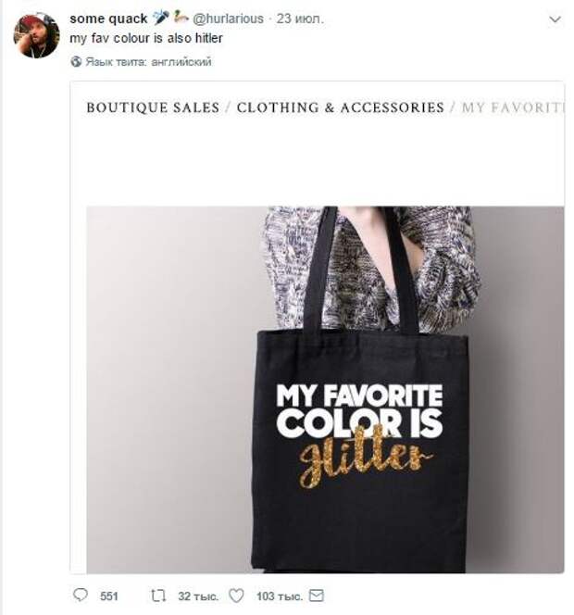Click 'CLOTHING & ACCESSORIES' breadcrumb in image
Image resolution: width=574 pixels, height=615 pixels.
coord(340,107)
